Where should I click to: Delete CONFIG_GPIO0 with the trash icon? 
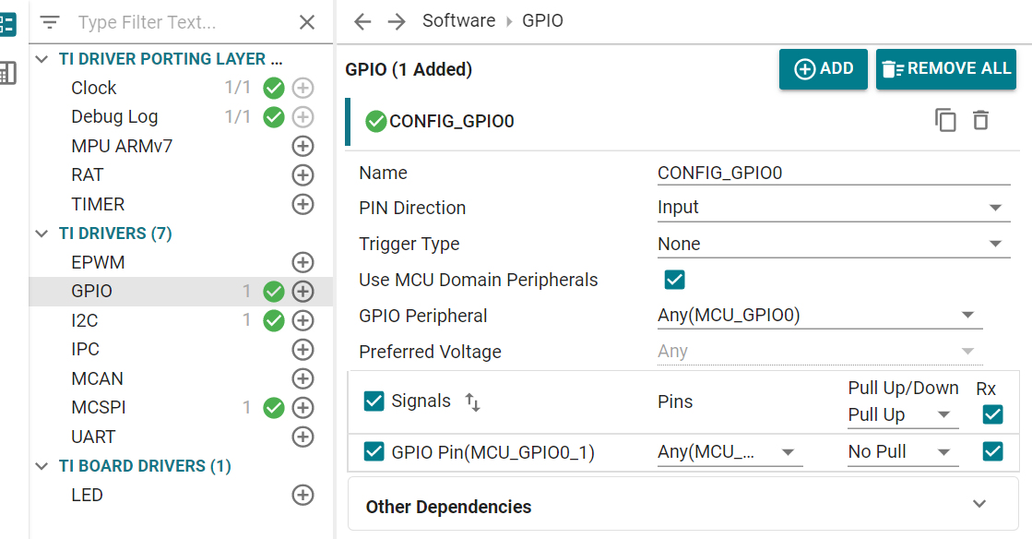[980, 120]
